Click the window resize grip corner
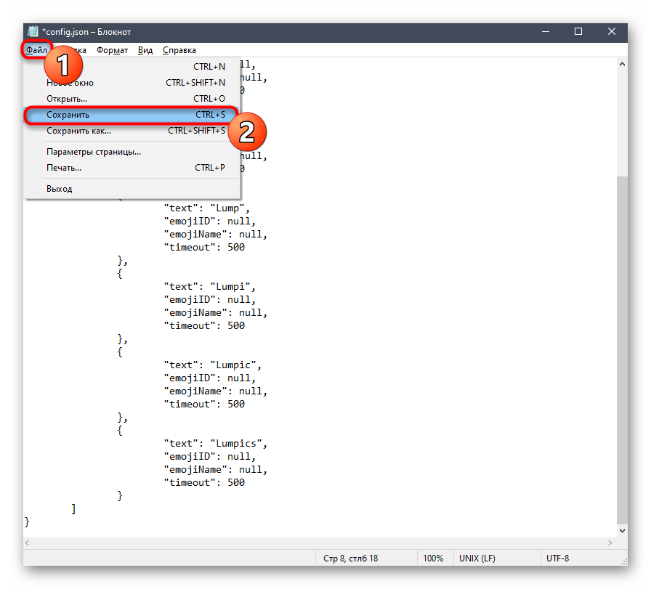The image size is (651, 589). point(623,562)
